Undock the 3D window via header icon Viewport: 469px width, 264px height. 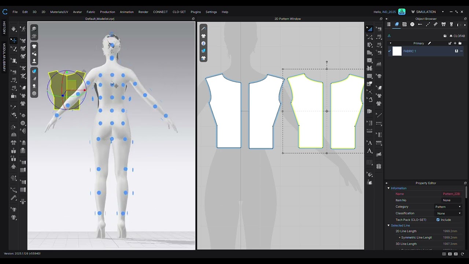tap(193, 19)
